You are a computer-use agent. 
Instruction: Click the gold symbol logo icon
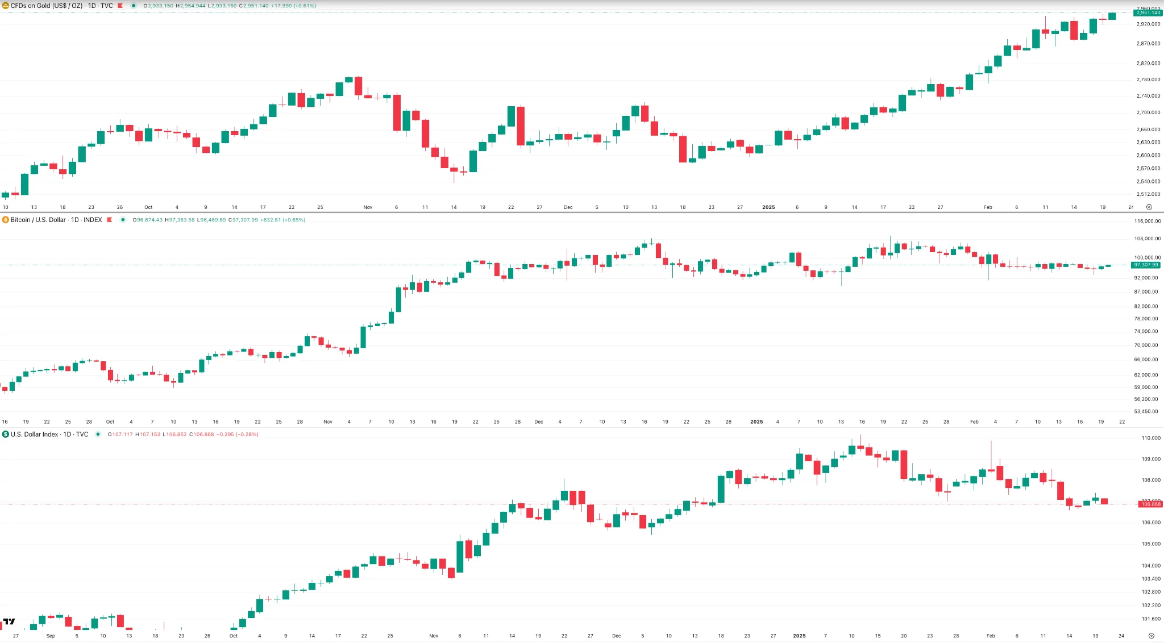pyautogui.click(x=6, y=6)
